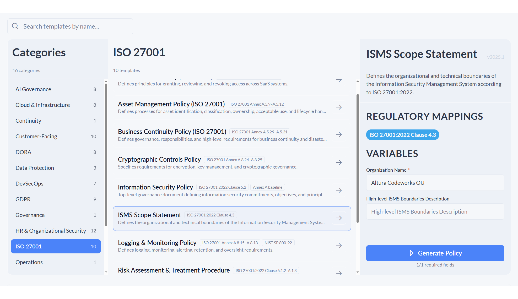The height and width of the screenshot is (299, 518).
Task: Open Logging & Monitoring Policy arrow icon
Action: 339,246
